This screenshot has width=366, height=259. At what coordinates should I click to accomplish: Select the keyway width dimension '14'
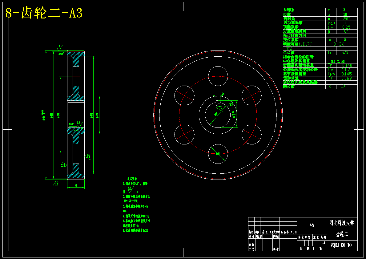point(223,94)
